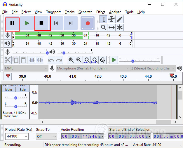Select the Time Shift tool
Screen dimensions: 183x148
pyautogui.click(x=111, y=27)
